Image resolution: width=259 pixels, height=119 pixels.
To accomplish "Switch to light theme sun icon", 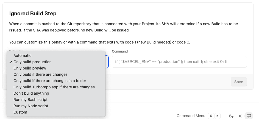I will [x=240, y=116].
